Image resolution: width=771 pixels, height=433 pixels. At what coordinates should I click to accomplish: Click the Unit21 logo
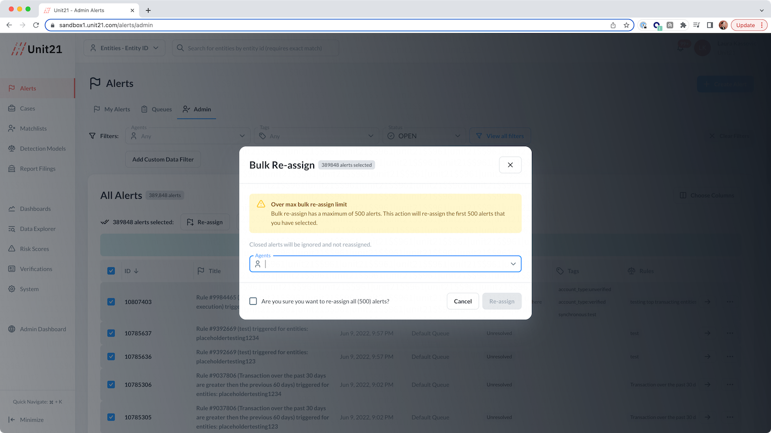click(x=37, y=49)
